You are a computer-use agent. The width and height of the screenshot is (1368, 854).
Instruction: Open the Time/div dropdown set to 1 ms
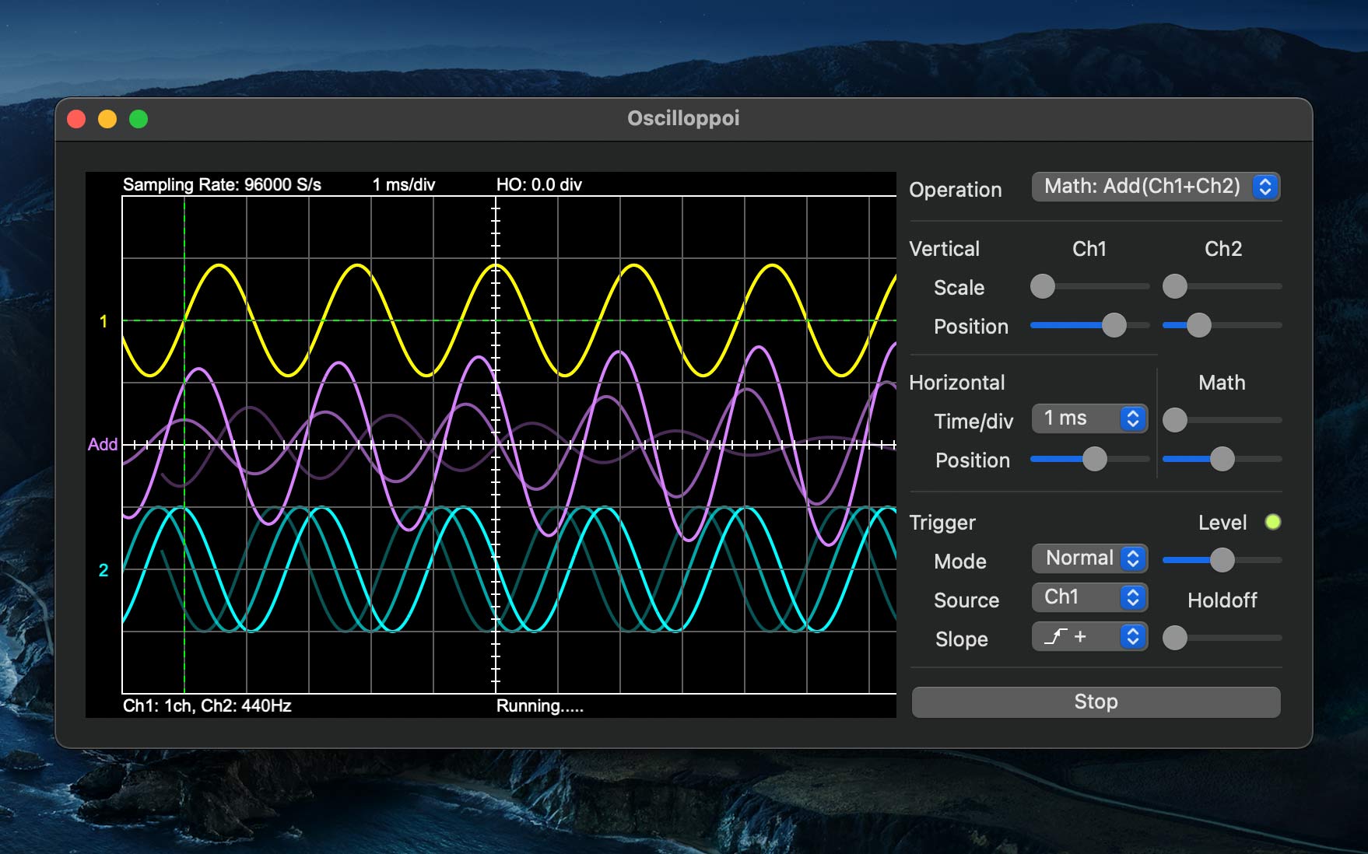pyautogui.click(x=1089, y=418)
